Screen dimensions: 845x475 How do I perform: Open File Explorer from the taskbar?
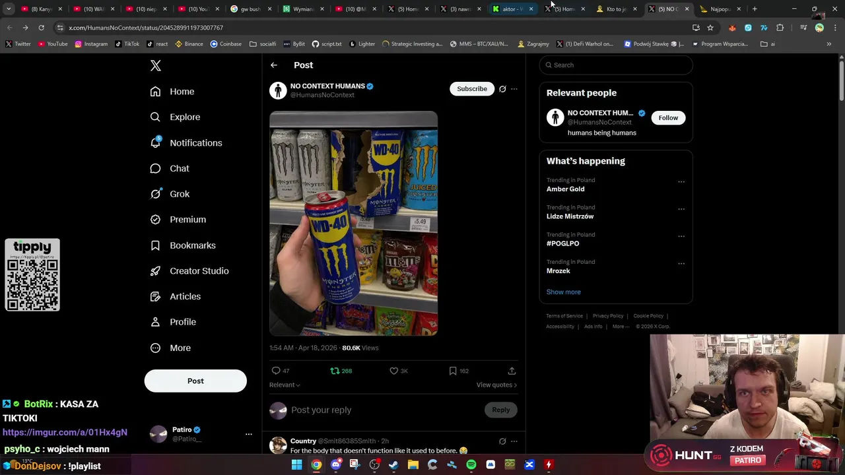pos(413,465)
